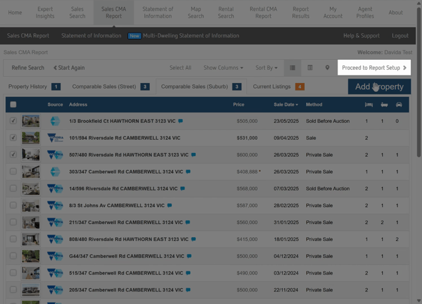422x304 pixels.
Task: Switch to list view icon
Action: coord(292,68)
